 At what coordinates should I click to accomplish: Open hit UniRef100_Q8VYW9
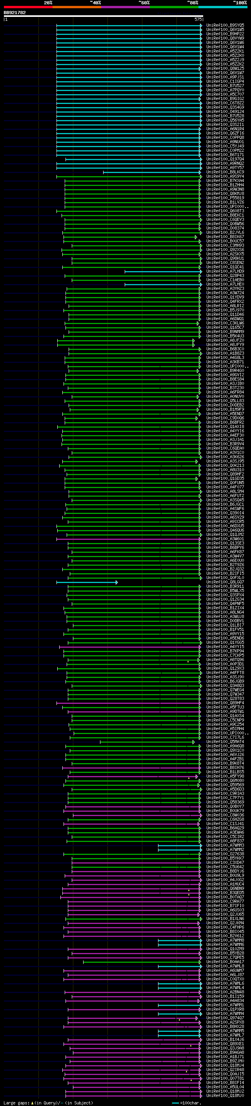[x=225, y=38]
